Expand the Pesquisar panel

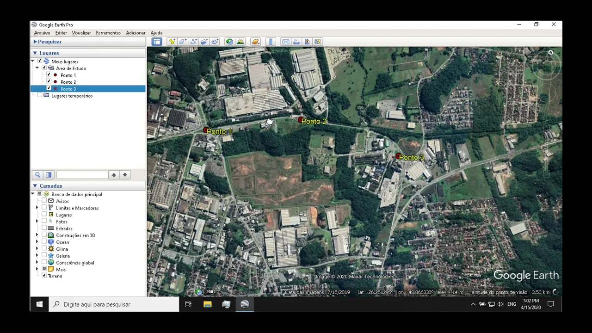35,42
